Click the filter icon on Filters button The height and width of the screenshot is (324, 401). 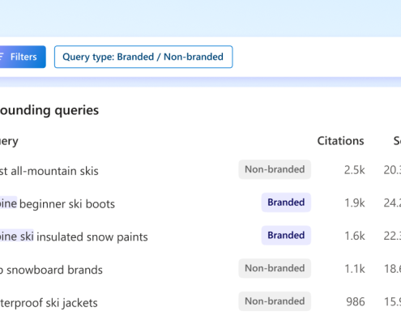point(2,57)
